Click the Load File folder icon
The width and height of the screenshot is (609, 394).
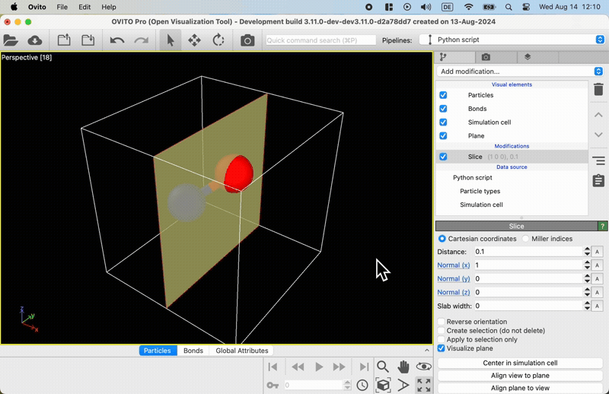[11, 40]
